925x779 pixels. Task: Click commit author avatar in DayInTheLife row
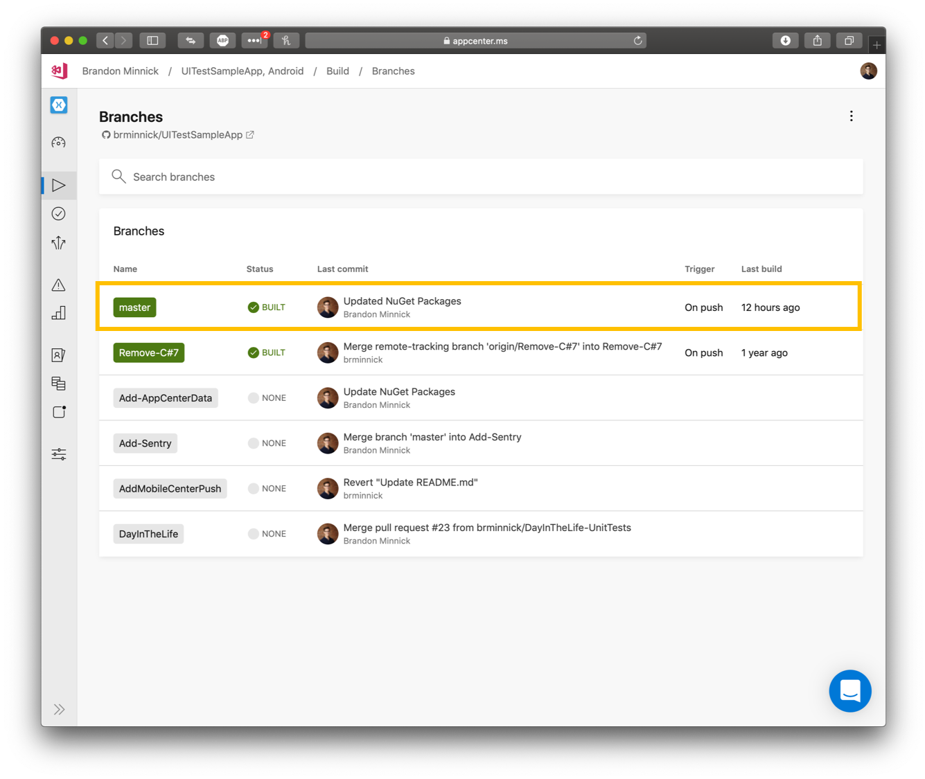[x=328, y=534]
